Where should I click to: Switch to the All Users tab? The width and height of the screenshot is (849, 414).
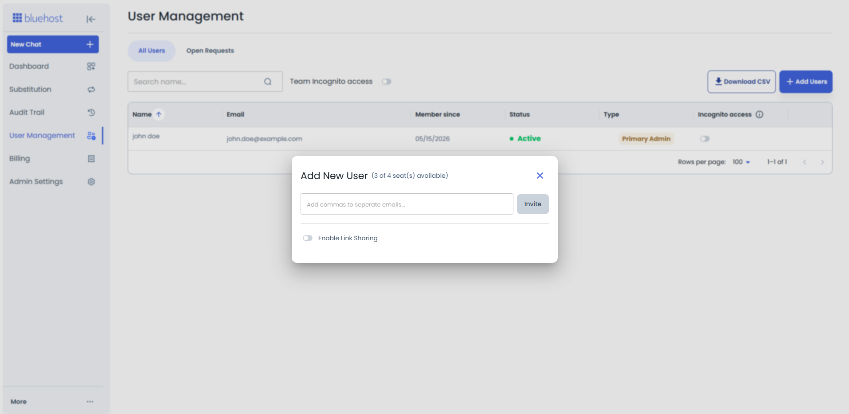tap(152, 51)
